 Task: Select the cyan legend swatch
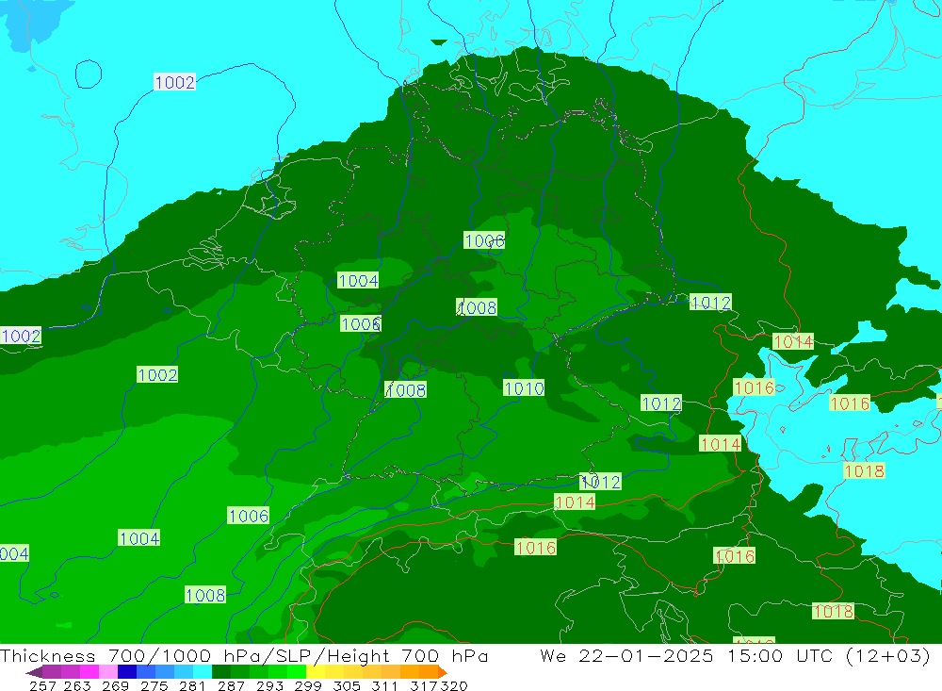point(203,672)
